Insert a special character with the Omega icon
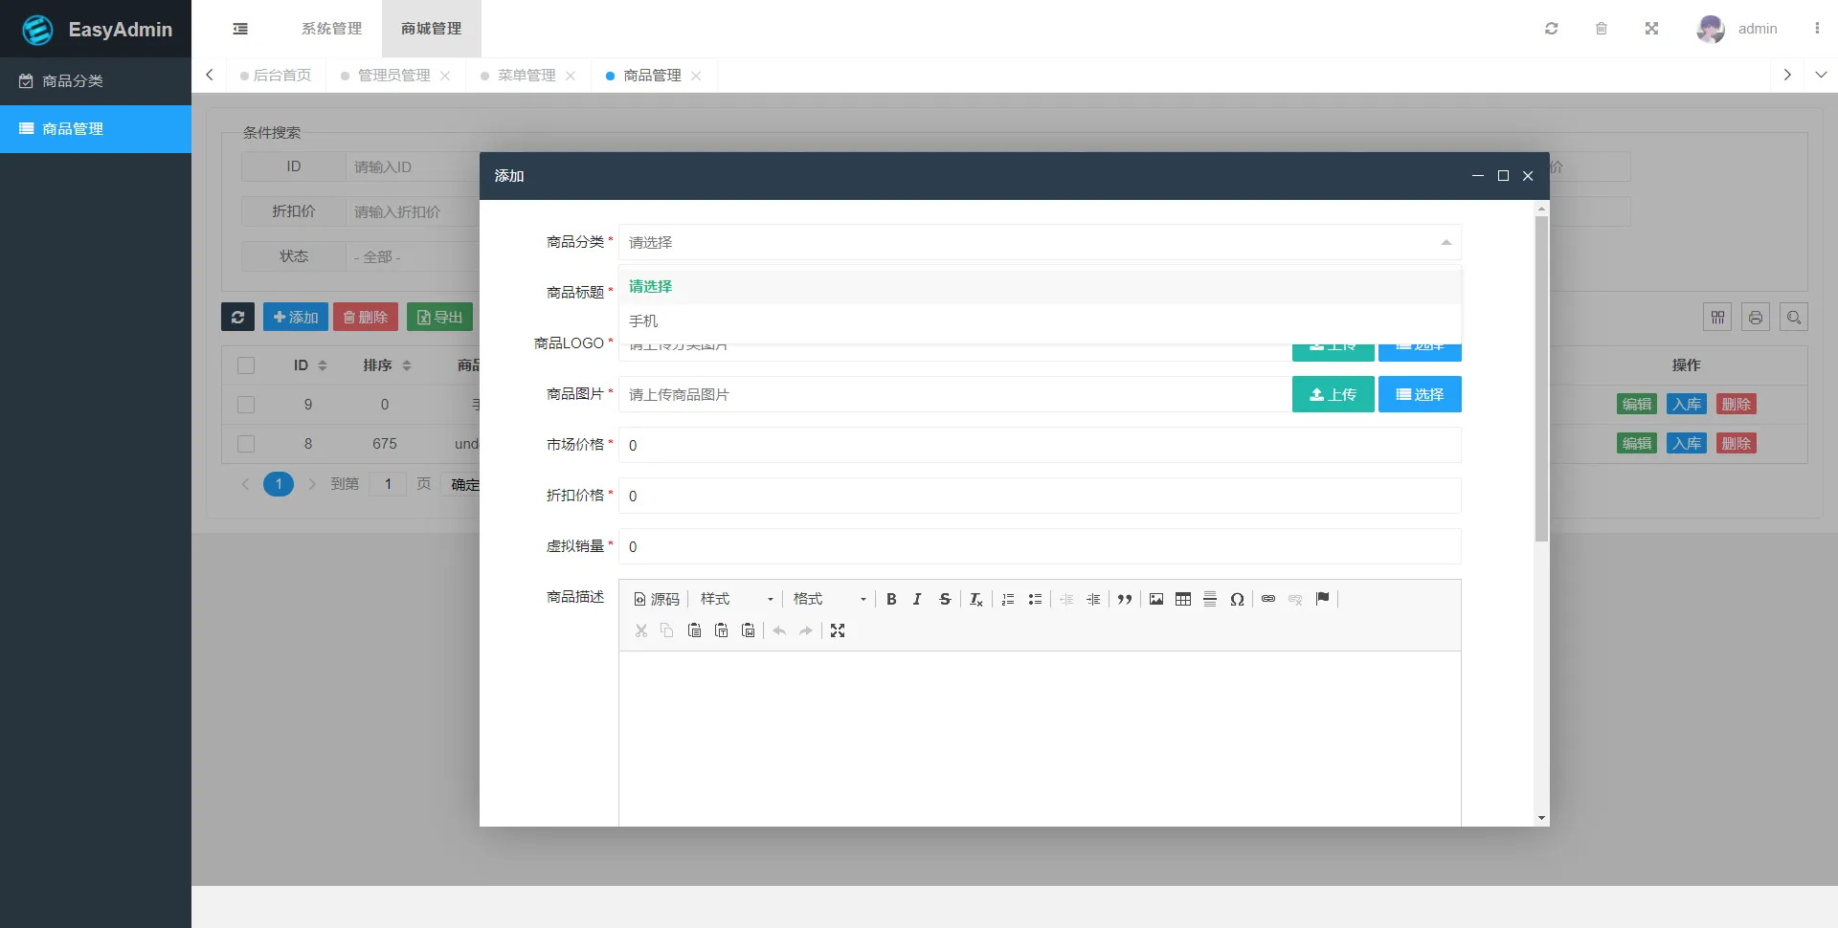Image resolution: width=1838 pixels, height=928 pixels. [1238, 599]
